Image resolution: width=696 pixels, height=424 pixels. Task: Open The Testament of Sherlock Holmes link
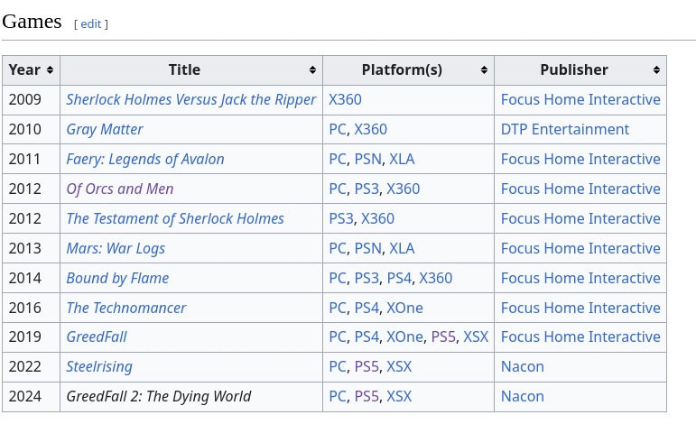coord(175,218)
